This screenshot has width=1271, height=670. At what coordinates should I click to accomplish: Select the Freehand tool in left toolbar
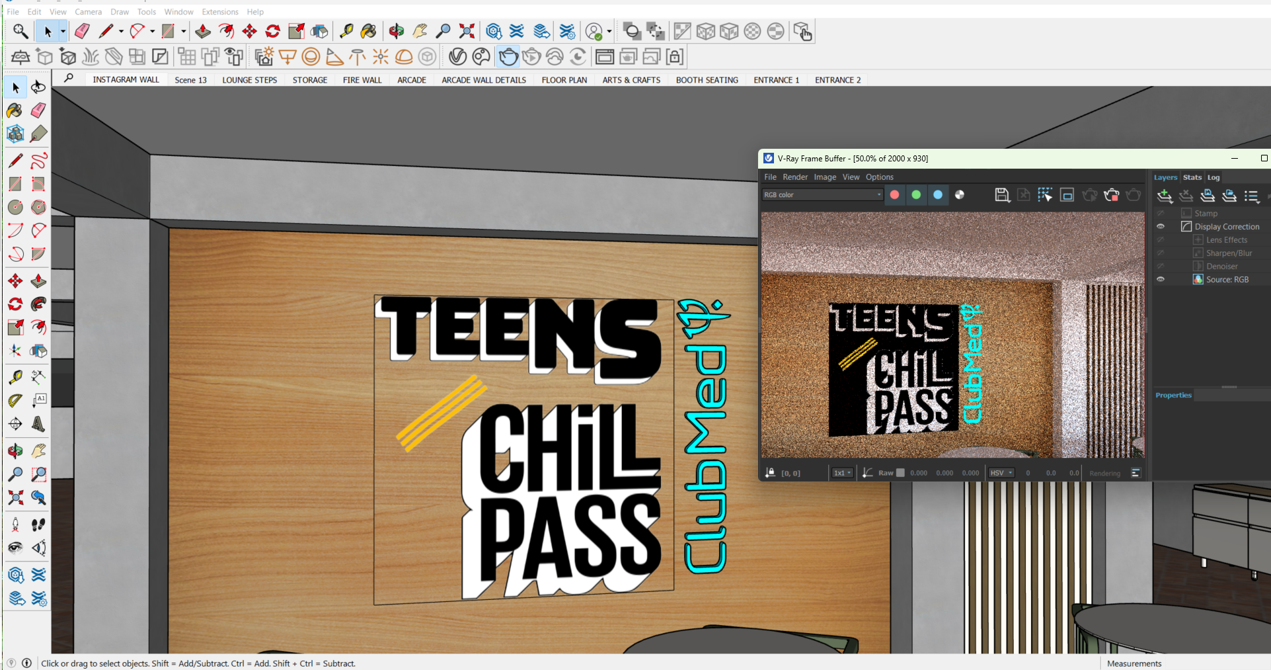pyautogui.click(x=38, y=161)
